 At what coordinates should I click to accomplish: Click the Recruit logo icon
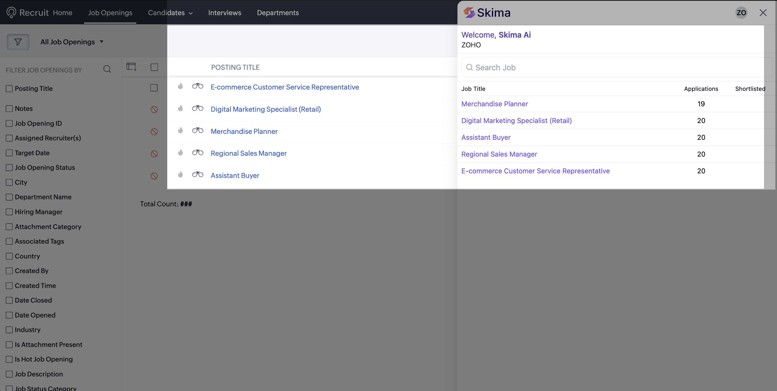(x=11, y=12)
